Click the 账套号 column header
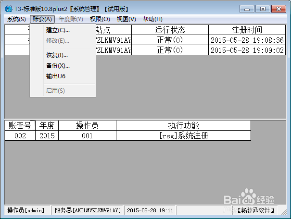Viewport: 291px width, 219px height. pos(20,125)
